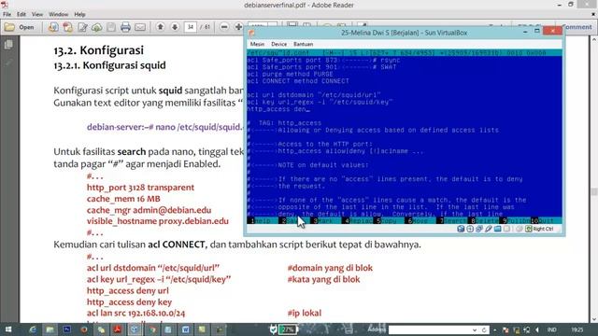Screen dimensions: 598x336
Task: Open the Device menu in VirtualBox
Action: coord(278,44)
